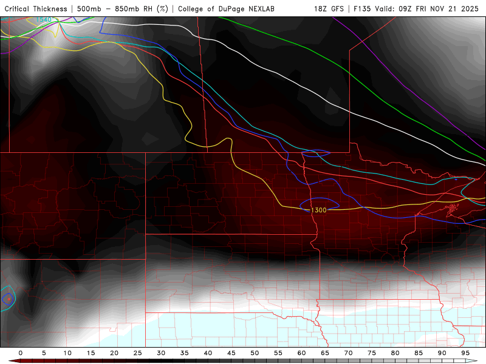Image resolution: width=486 pixels, height=364 pixels.
Task: Click the "20" value on the RH scale
Action: tap(114, 353)
